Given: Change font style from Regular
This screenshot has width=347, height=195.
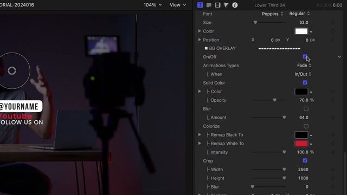Looking at the screenshot, I should pyautogui.click(x=299, y=14).
